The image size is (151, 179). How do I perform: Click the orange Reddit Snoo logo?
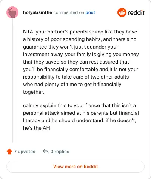click(122, 12)
